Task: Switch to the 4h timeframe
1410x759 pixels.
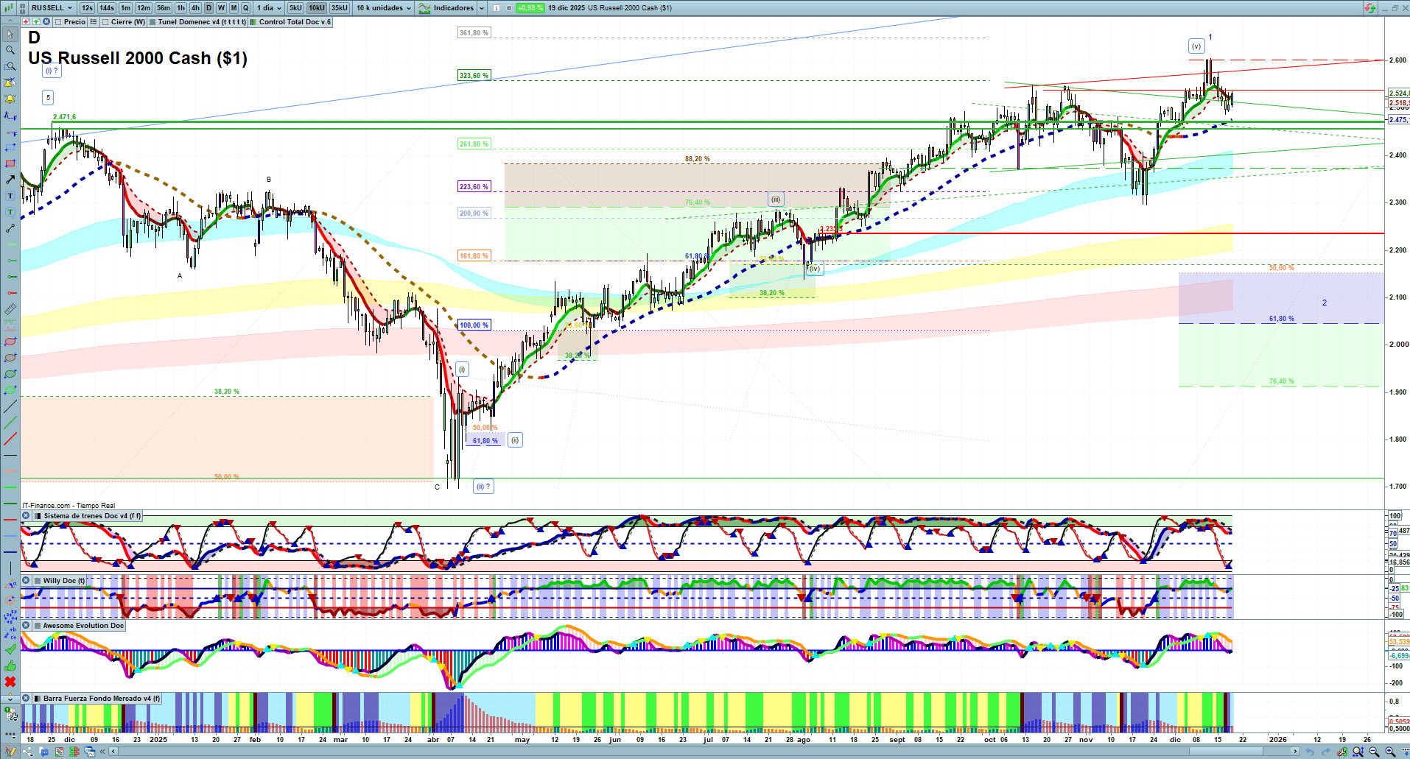Action: 195,8
